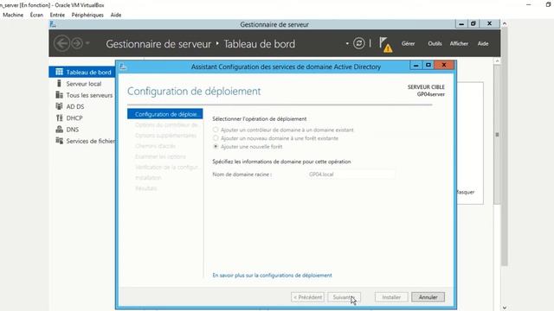Choose Ajouter une nouvelle forêt option
Image resolution: width=554 pixels, height=311 pixels.
216,146
